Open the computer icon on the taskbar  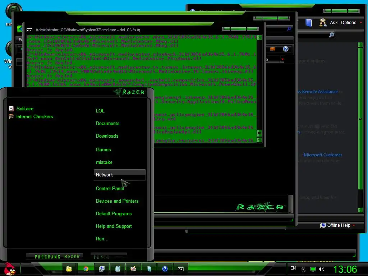tap(102, 269)
